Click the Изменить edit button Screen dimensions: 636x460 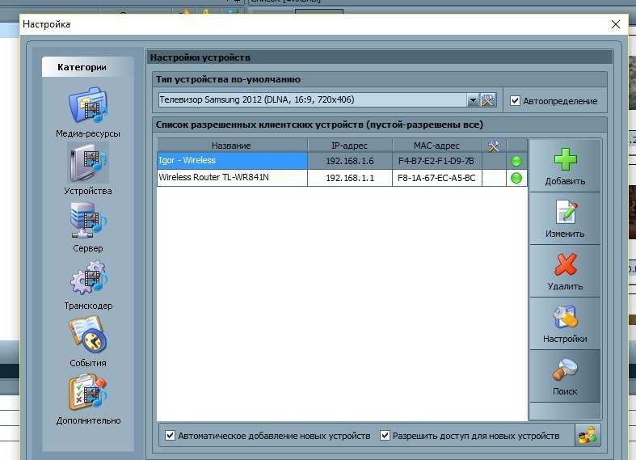(565, 218)
